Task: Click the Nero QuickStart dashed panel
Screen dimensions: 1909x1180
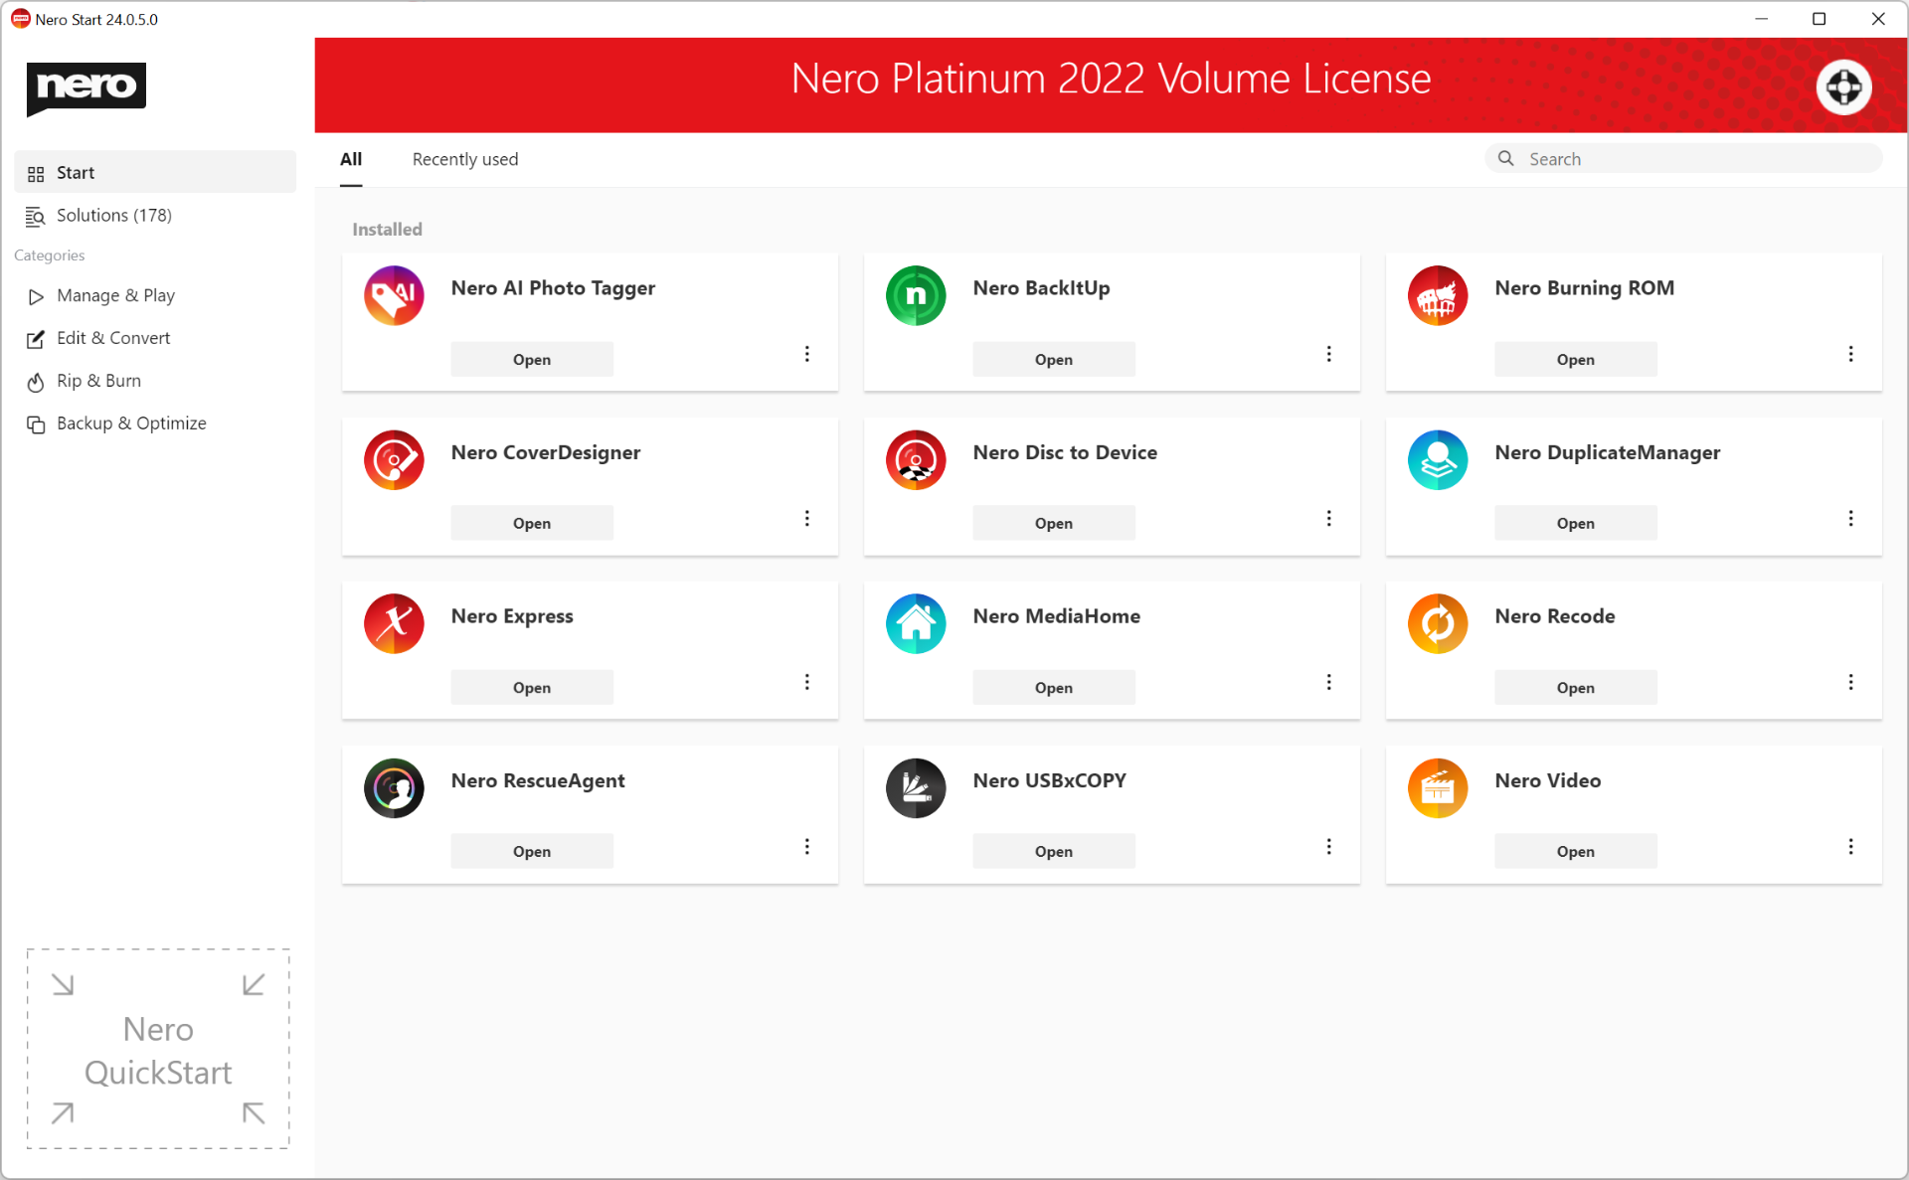Action: [157, 1050]
